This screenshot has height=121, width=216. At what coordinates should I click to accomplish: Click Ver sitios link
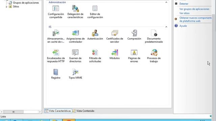pos(184,13)
